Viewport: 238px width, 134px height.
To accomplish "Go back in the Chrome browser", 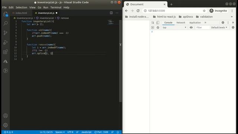I will pyautogui.click(x=126, y=11).
